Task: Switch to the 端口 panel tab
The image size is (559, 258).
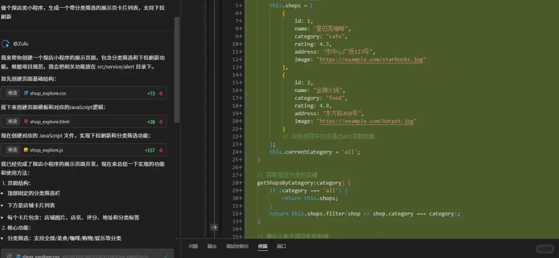Action: point(281,246)
